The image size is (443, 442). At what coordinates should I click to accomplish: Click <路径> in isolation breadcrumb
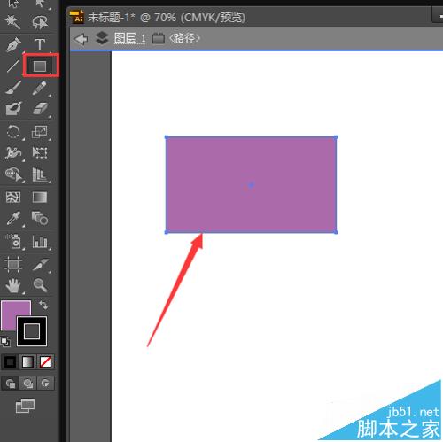[x=184, y=38]
